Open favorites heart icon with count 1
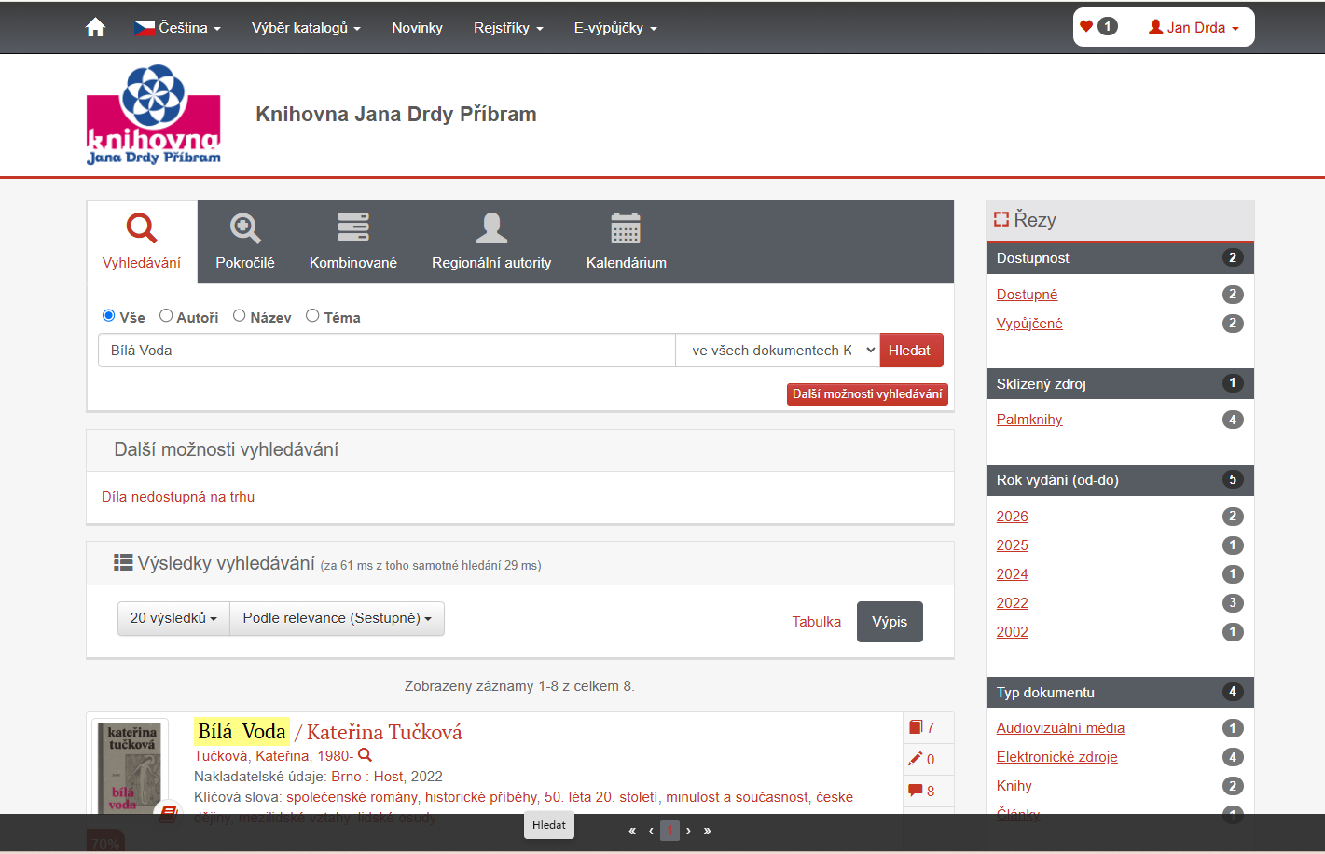 click(1098, 26)
